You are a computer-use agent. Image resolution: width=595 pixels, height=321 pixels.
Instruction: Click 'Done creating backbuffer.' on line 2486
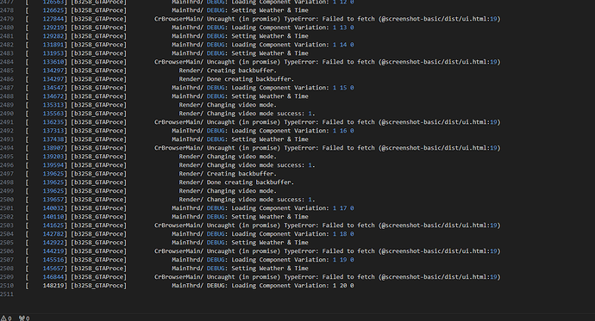pyautogui.click(x=250, y=79)
